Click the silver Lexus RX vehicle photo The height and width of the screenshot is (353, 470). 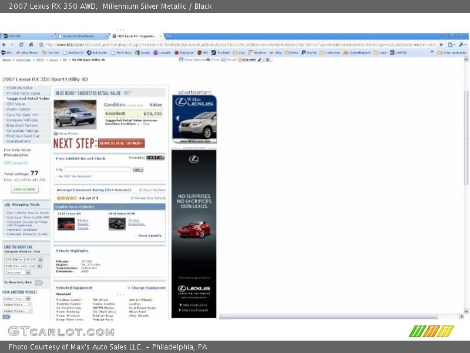click(x=75, y=114)
